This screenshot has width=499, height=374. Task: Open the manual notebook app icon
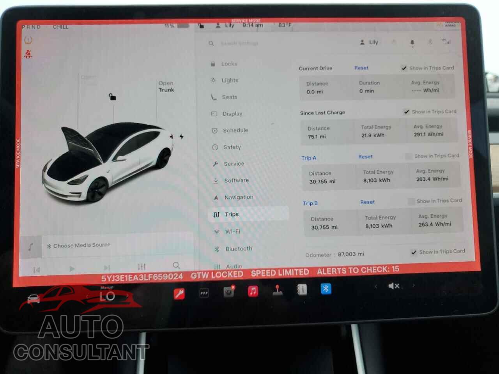[x=302, y=289]
